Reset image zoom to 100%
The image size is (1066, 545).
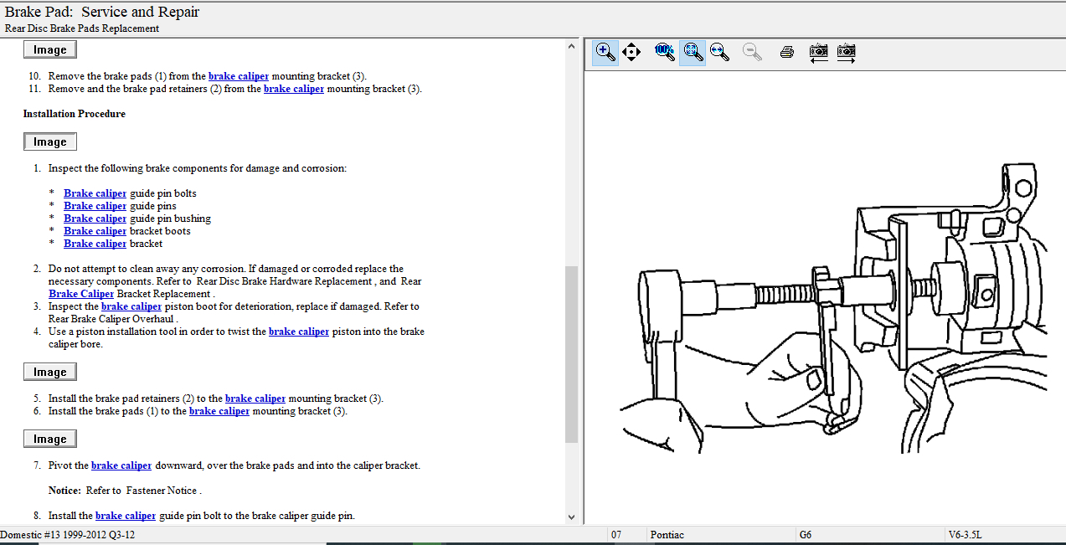point(665,52)
